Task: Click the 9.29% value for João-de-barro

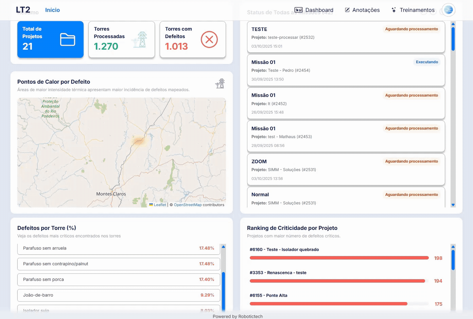Action: tap(207, 295)
